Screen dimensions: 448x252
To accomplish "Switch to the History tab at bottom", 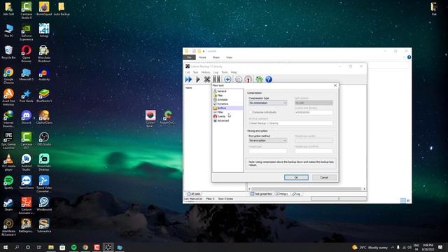I will (281, 194).
